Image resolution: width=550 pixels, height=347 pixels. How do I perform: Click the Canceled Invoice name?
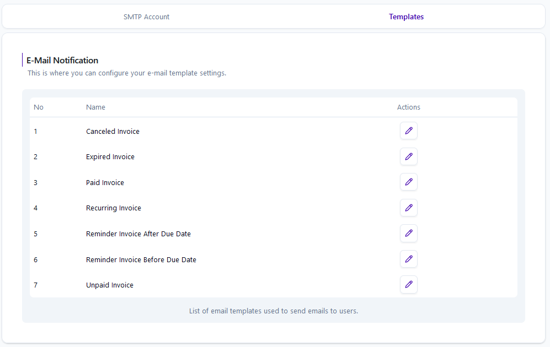(113, 131)
